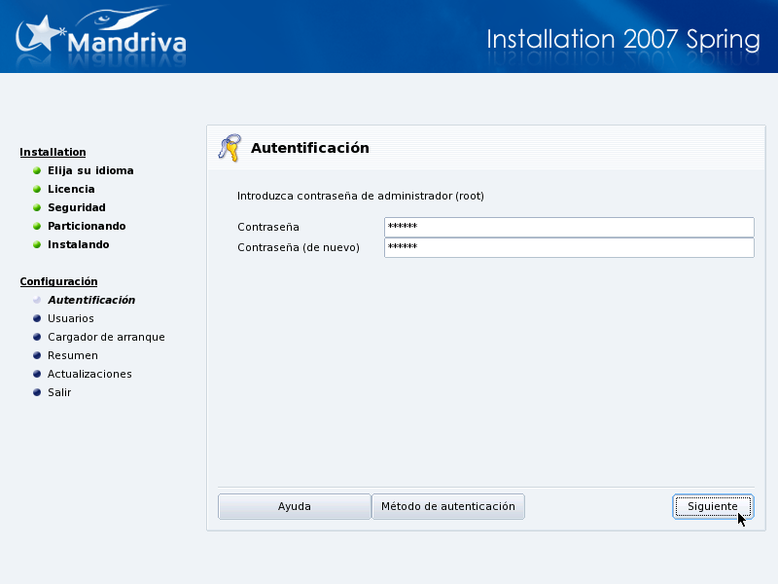This screenshot has height=584, width=778.
Task: Click the keys icon beside Autentificación title
Action: tap(229, 148)
